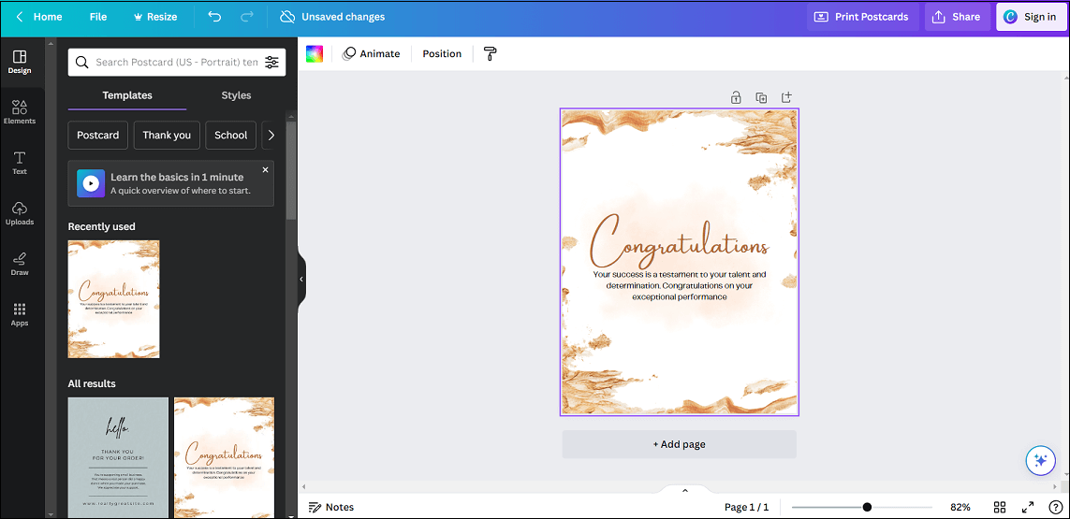Add new page icon above canvas
1070x519 pixels.
786,97
